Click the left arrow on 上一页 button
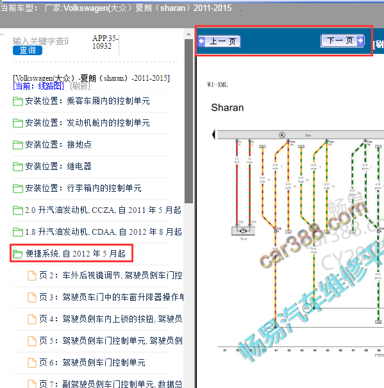This screenshot has height=388, width=384. click(x=202, y=41)
